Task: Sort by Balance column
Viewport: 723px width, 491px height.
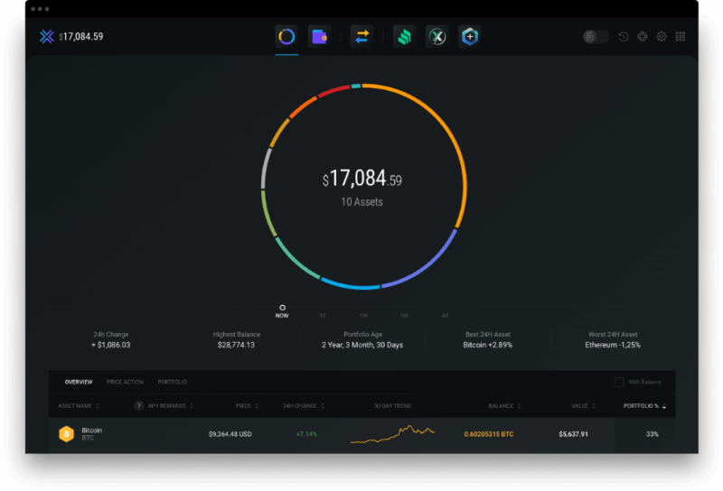Action: coord(504,406)
